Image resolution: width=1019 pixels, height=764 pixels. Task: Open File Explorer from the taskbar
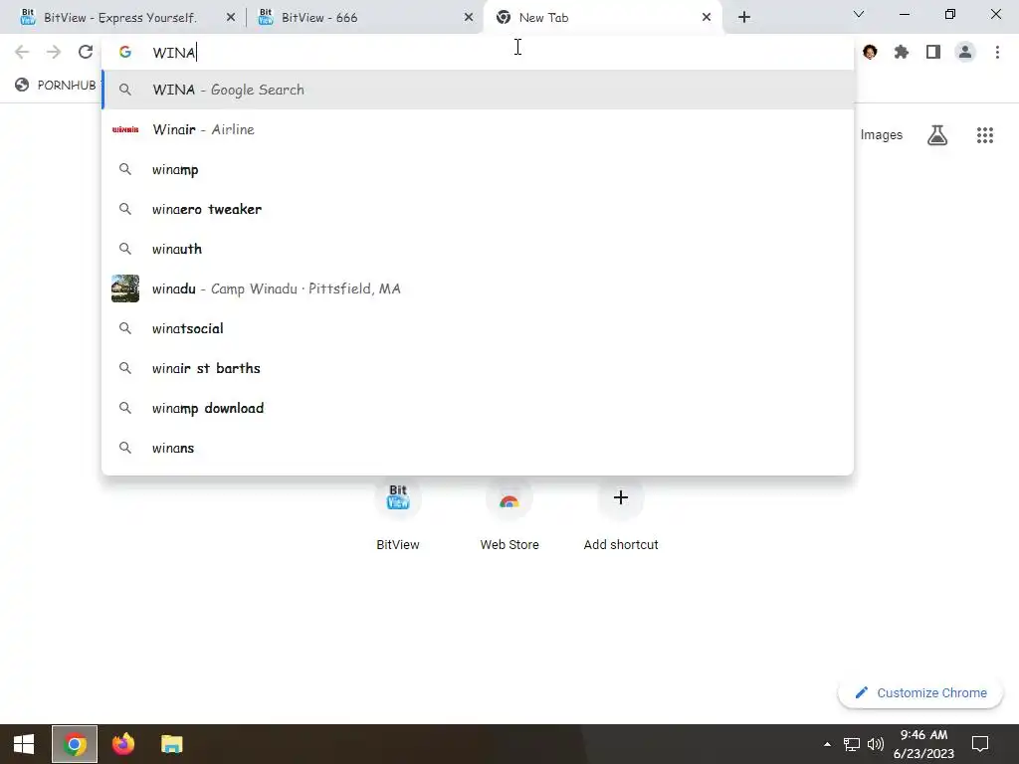(172, 744)
